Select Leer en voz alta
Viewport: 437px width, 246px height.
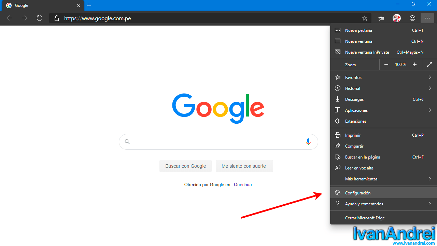tap(383, 168)
